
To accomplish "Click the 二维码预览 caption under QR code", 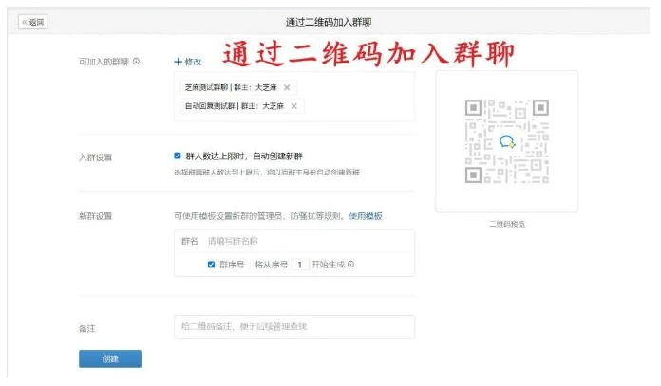I will tap(506, 224).
